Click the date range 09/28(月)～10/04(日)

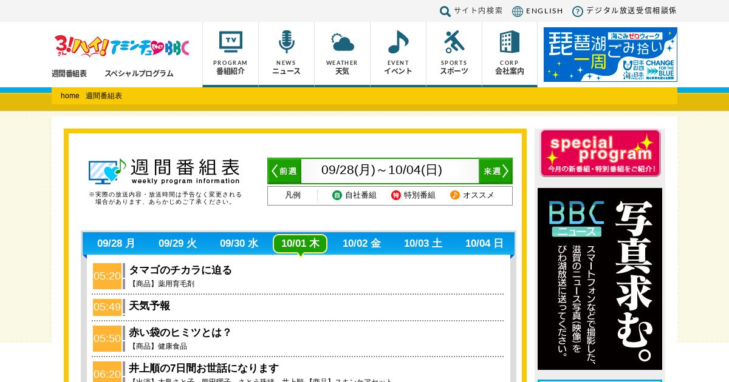382,170
